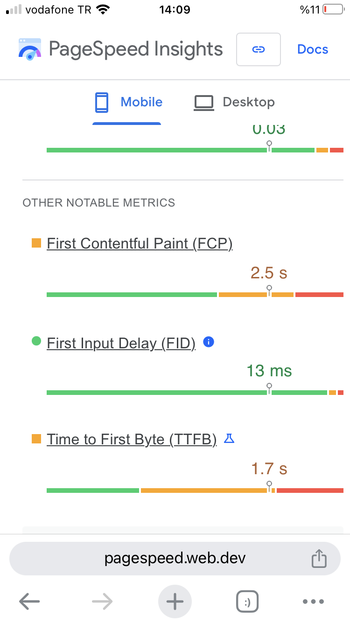Click the FCP distribution bar marker
The width and height of the screenshot is (350, 622).
(269, 290)
